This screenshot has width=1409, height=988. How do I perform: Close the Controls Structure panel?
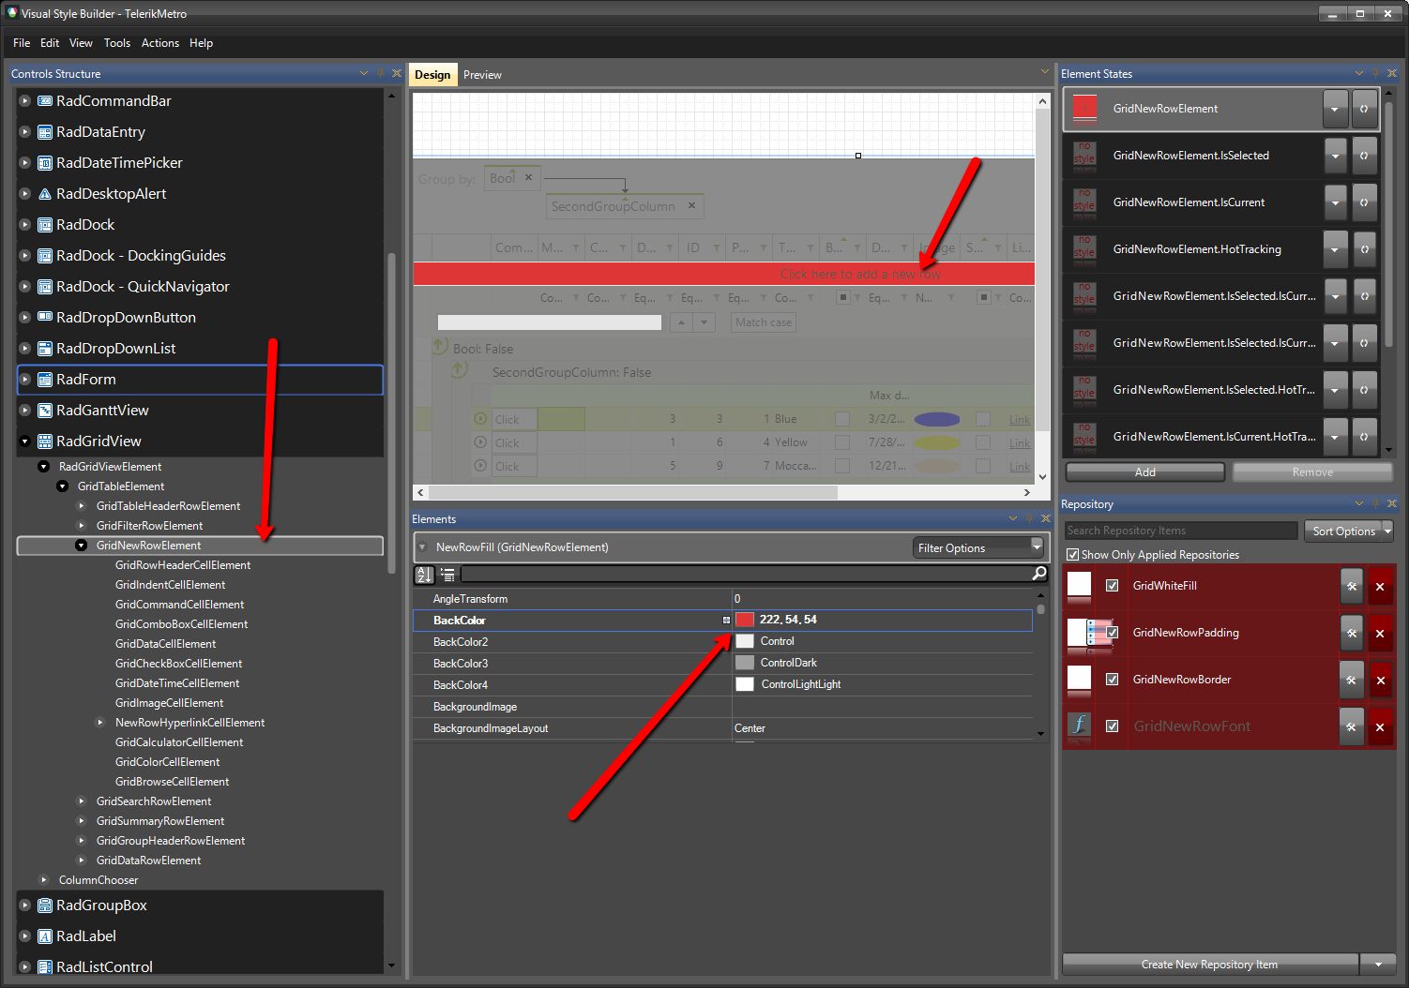[397, 73]
